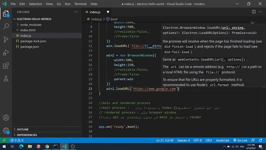Open Microsoft Edge from taskbar

point(21,146)
